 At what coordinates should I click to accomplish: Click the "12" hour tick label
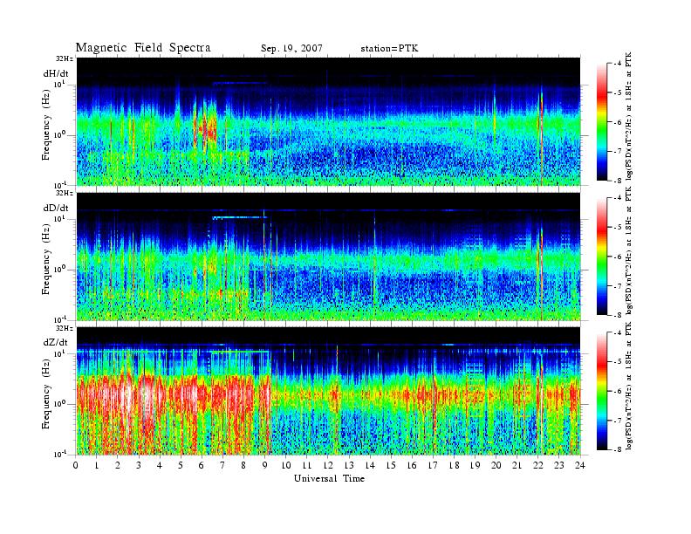click(x=328, y=465)
